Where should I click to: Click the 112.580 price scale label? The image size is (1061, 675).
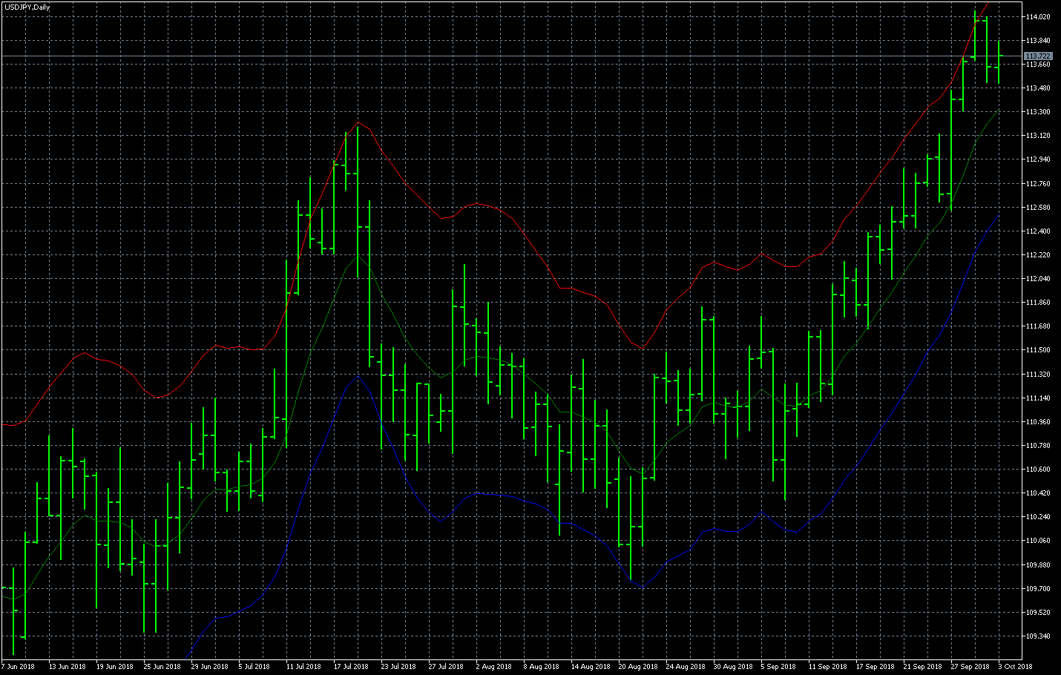(1038, 207)
